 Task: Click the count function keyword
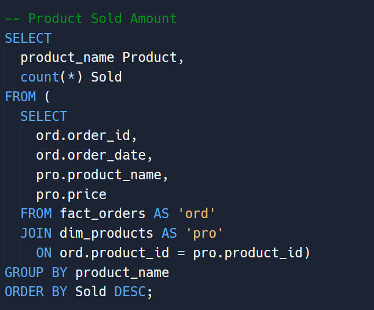tap(40, 77)
